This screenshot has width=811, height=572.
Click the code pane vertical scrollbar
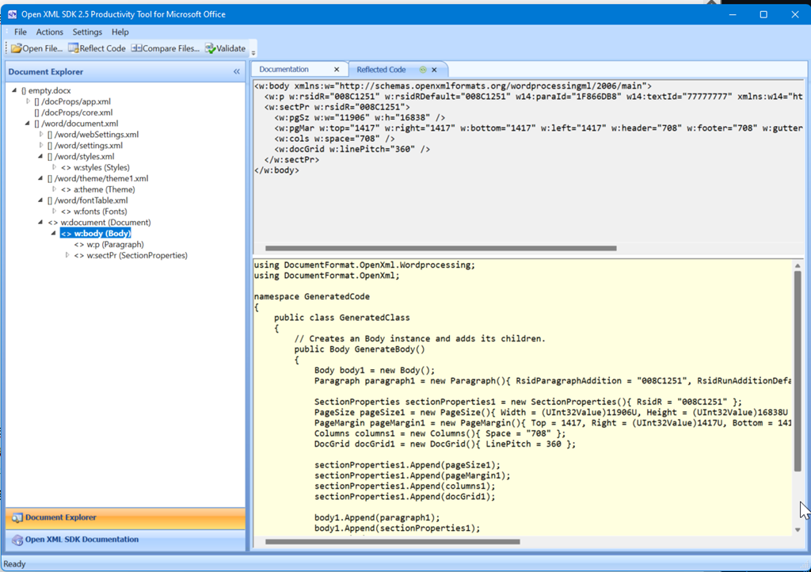click(798, 372)
